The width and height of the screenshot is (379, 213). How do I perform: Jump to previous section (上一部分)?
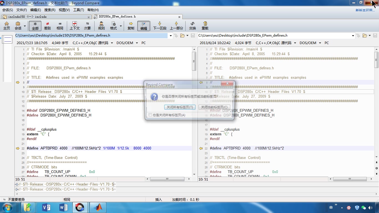(x=176, y=26)
